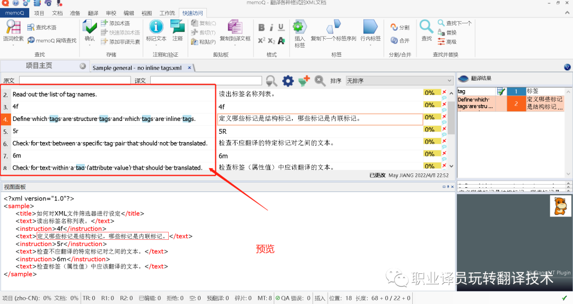Open the 排序 无排序 dropdown

tap(400, 81)
